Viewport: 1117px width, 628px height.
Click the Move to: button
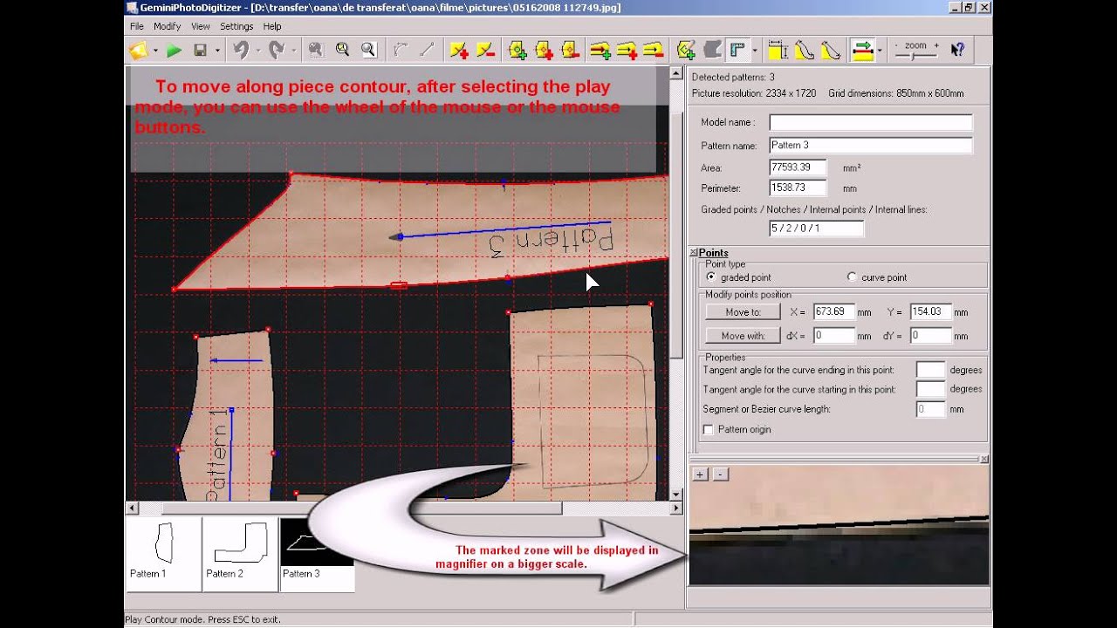[743, 311]
